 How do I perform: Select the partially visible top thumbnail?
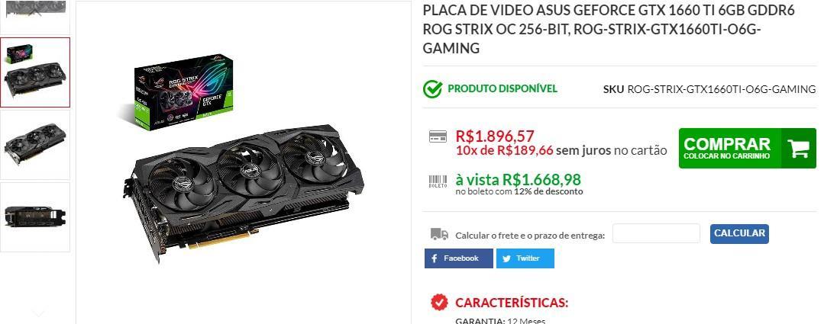(35, 18)
